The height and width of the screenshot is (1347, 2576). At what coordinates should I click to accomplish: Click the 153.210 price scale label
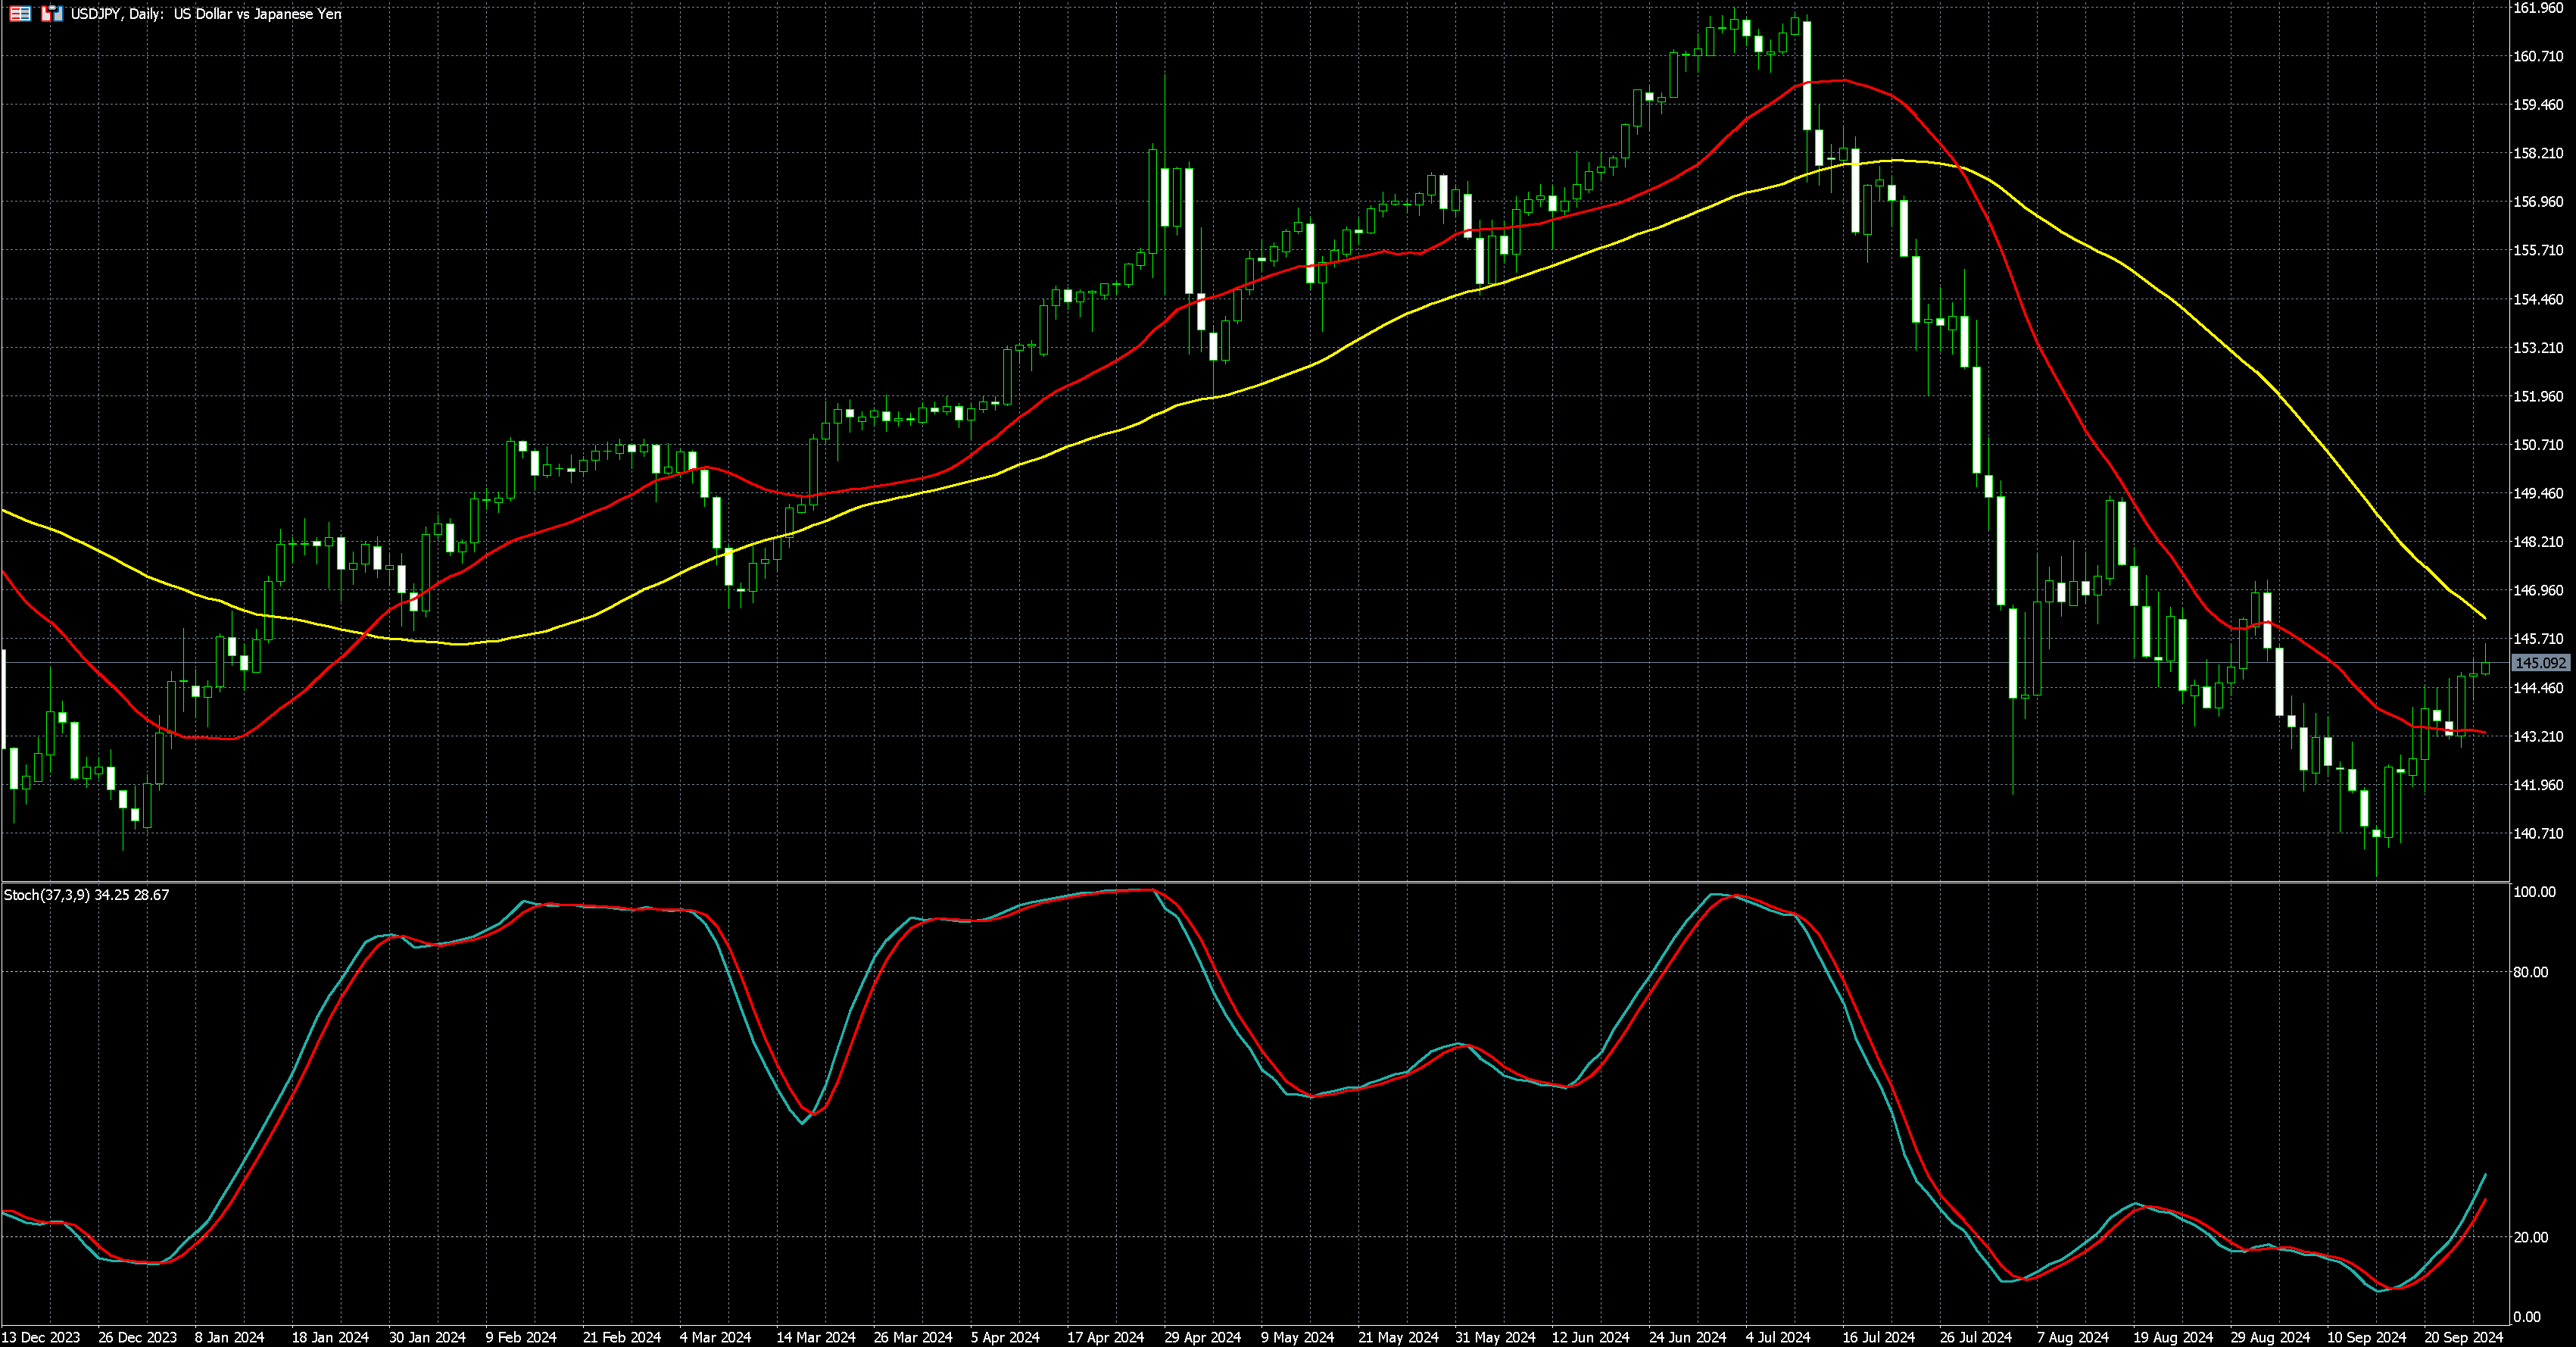tap(2538, 347)
